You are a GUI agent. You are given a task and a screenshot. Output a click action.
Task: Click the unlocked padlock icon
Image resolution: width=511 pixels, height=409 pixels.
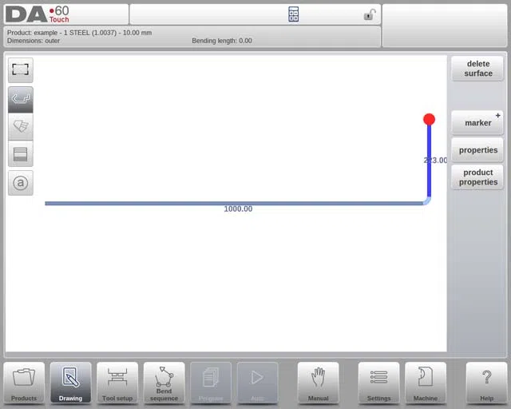click(x=370, y=14)
